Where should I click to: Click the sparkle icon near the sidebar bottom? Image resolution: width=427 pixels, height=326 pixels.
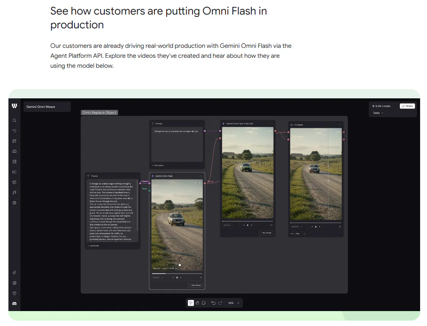pos(15,272)
